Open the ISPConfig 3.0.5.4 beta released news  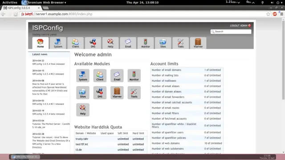tap(49, 114)
